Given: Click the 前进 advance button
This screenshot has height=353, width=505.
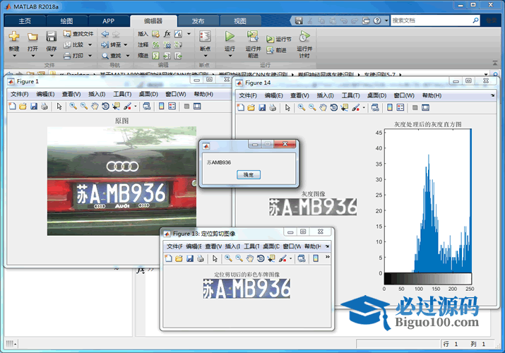Looking at the screenshot, I should (277, 50).
